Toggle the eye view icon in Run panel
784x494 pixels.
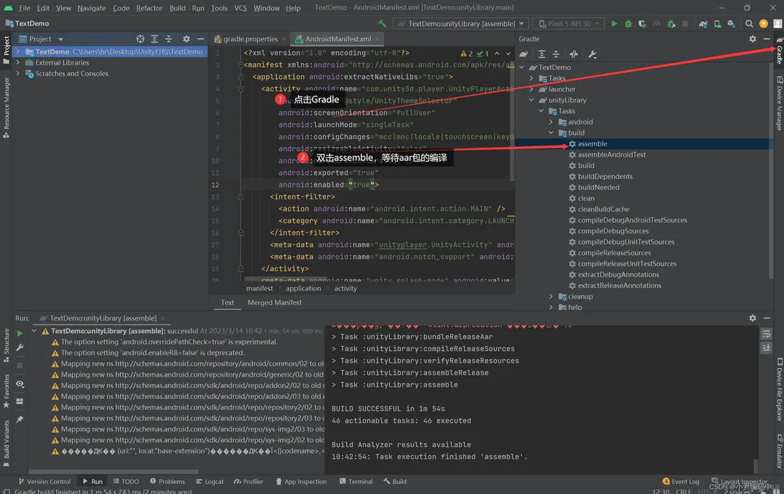pyautogui.click(x=20, y=384)
